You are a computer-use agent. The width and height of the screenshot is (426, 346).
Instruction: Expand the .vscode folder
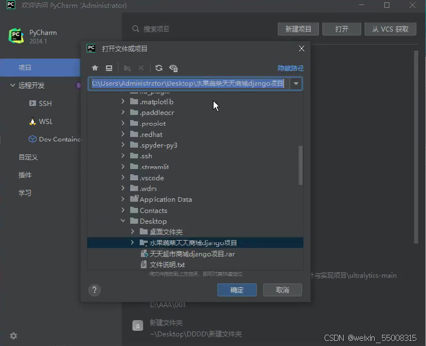(x=123, y=178)
